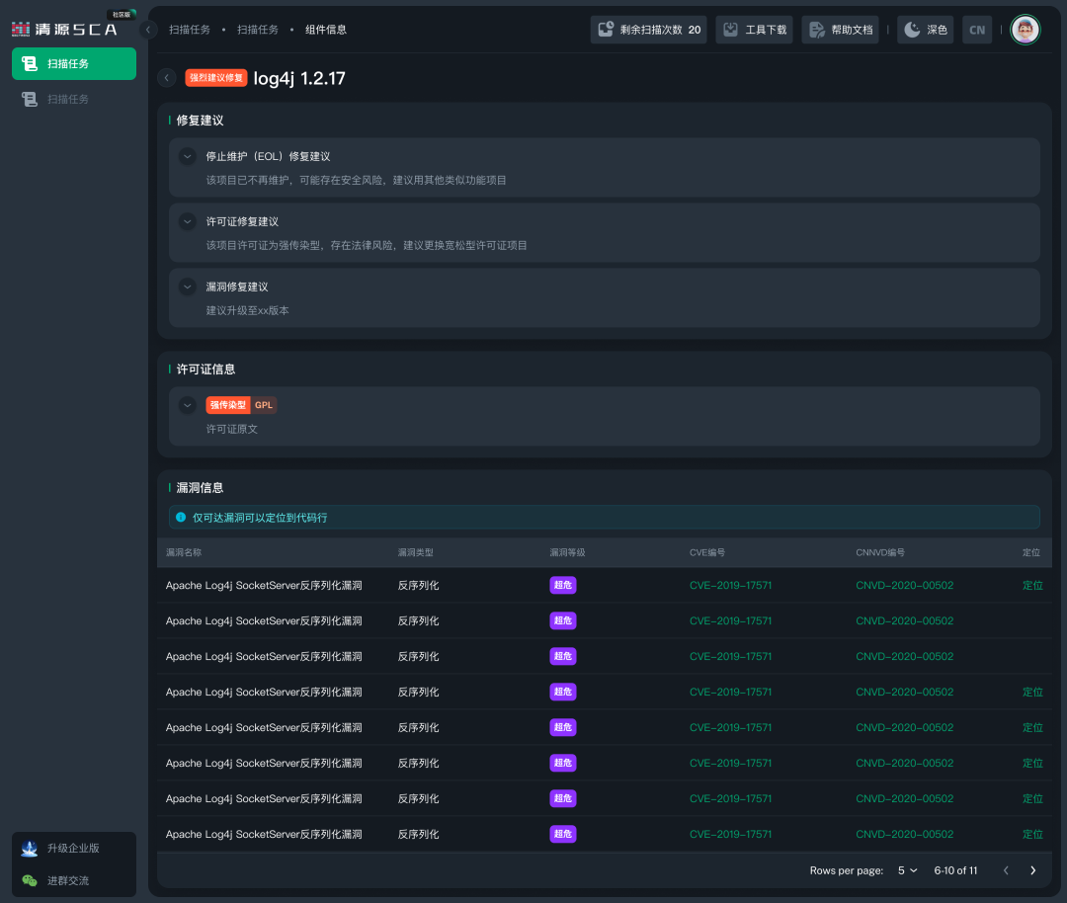Go to first 扫描任务 breadcrumb
This screenshot has width=1067, height=903.
point(189,30)
